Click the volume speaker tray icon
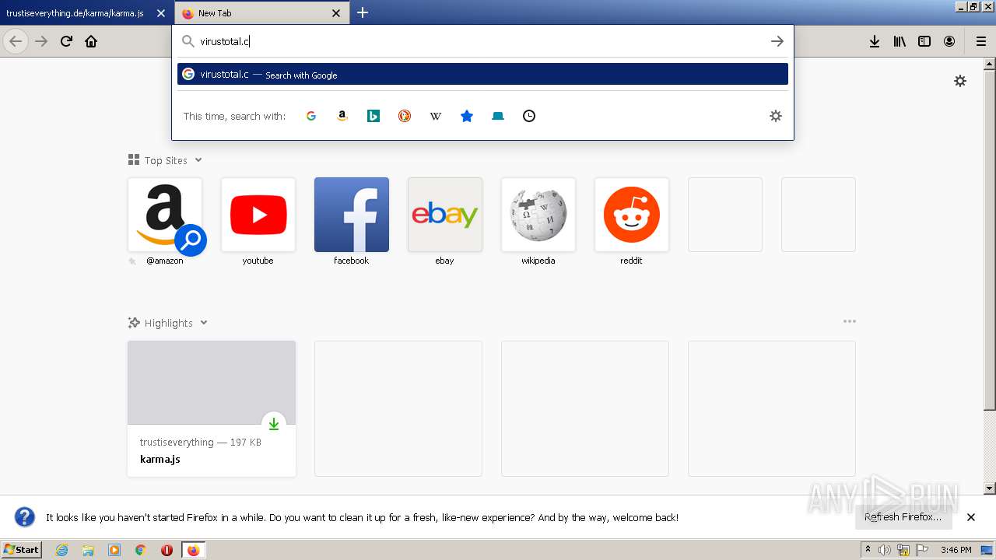The height and width of the screenshot is (560, 996). pyautogui.click(x=885, y=550)
